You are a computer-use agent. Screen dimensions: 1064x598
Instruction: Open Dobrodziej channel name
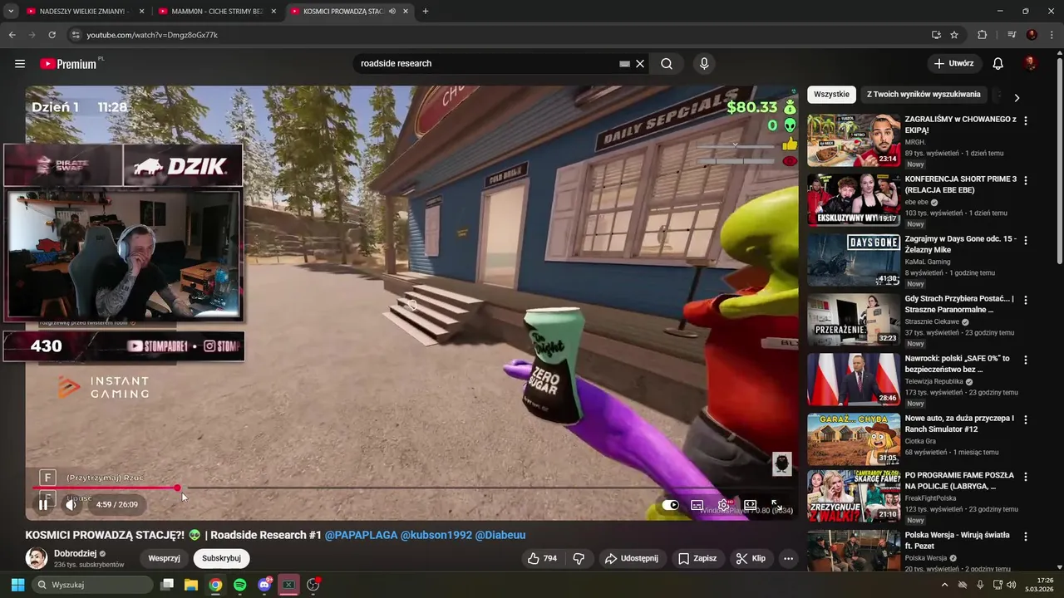pos(76,553)
